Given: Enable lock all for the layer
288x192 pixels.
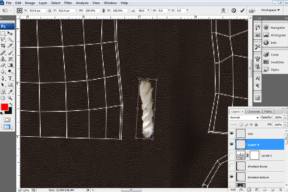Looking at the screenshot, I should pyautogui.click(x=256, y=125).
